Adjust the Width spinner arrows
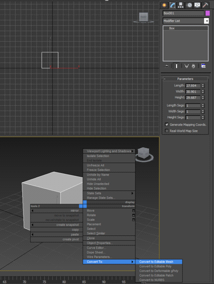The image size is (214, 284). coord(203,91)
